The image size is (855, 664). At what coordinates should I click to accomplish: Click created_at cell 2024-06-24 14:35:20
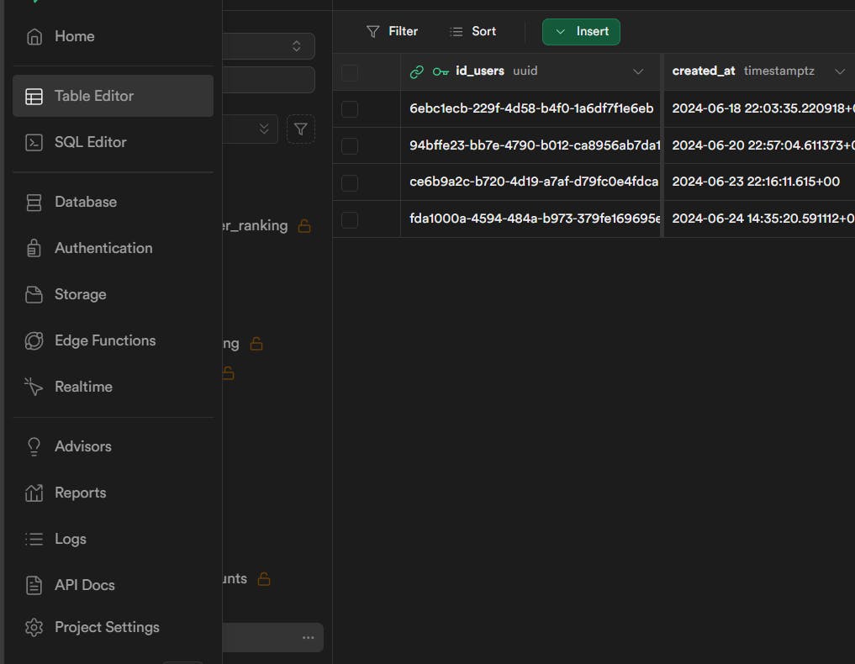pyautogui.click(x=759, y=219)
